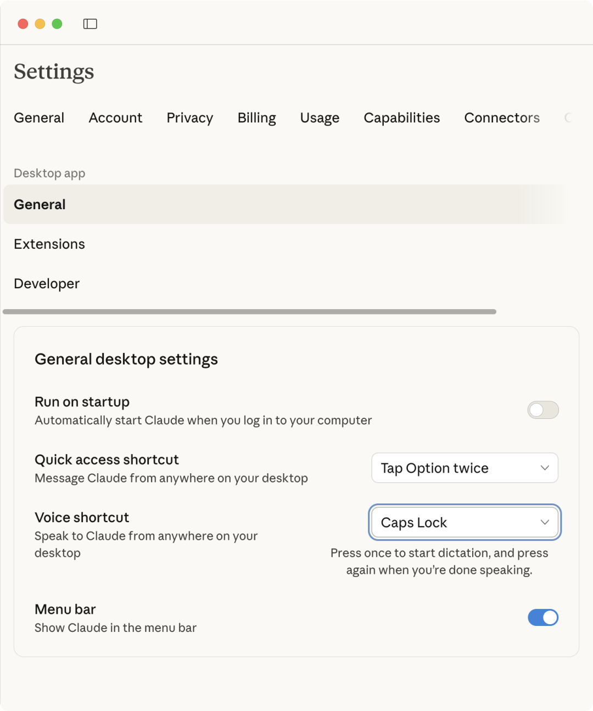View the Usage tab
593x711 pixels.
point(320,118)
